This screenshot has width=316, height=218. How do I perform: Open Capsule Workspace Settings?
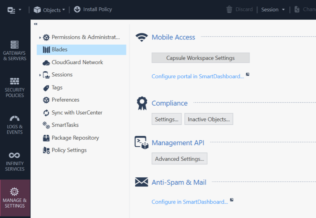point(200,58)
